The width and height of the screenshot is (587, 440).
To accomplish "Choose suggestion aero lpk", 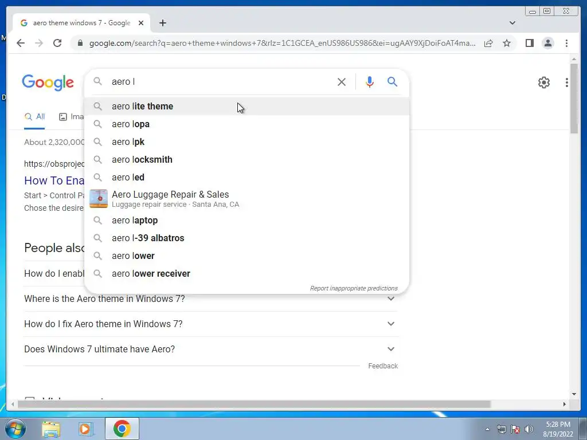I will click(x=247, y=142).
